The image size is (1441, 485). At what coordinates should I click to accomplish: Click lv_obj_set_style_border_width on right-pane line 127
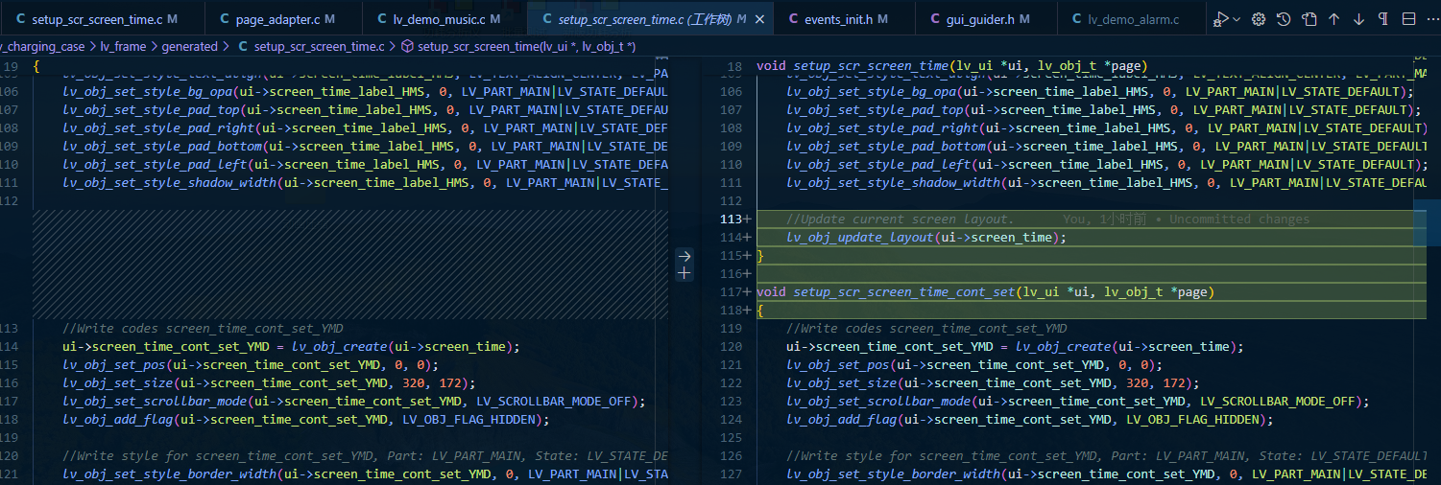coord(894,474)
